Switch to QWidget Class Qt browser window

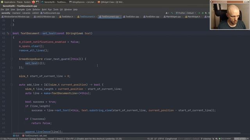click(x=111, y=2)
